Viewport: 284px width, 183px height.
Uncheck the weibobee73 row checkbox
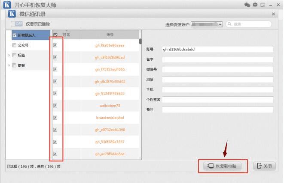pos(55,106)
